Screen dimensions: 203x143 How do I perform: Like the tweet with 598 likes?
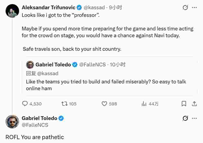(105, 104)
